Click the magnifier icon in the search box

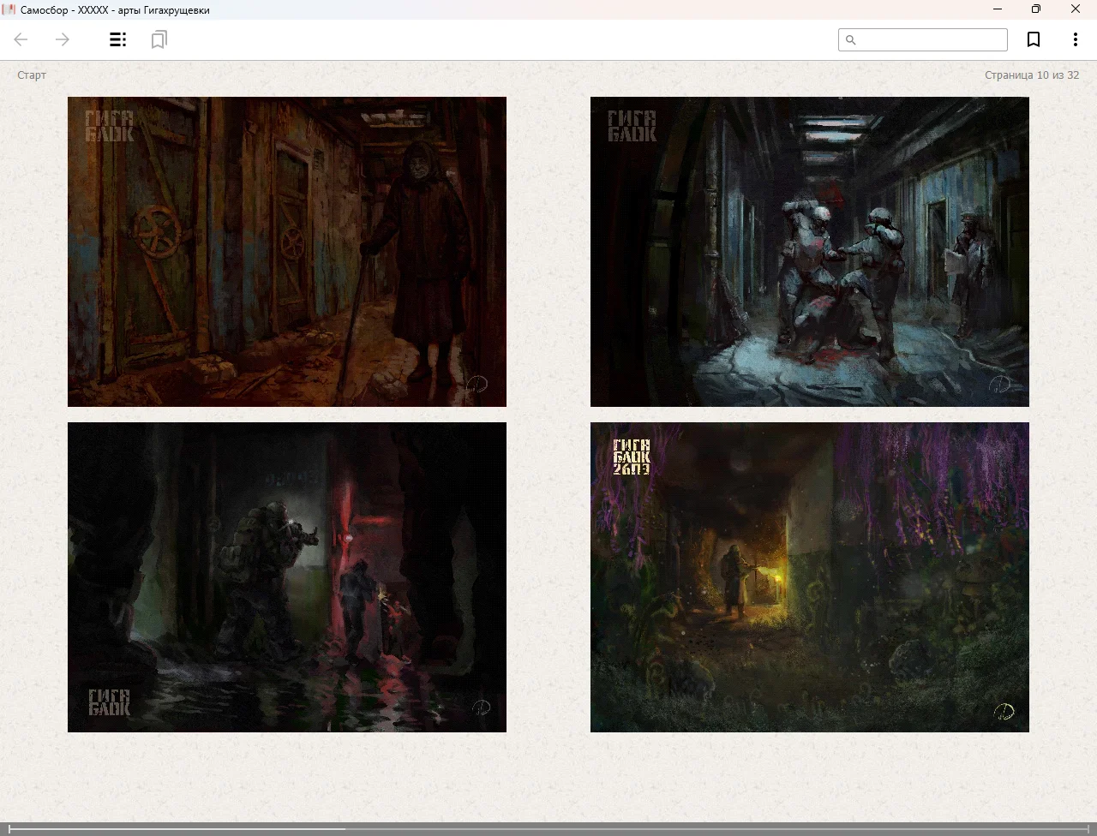(x=851, y=40)
